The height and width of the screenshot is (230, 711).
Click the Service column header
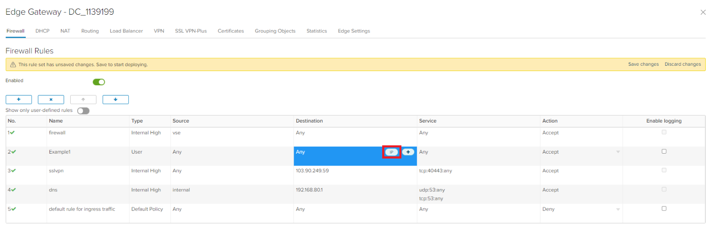coord(427,121)
